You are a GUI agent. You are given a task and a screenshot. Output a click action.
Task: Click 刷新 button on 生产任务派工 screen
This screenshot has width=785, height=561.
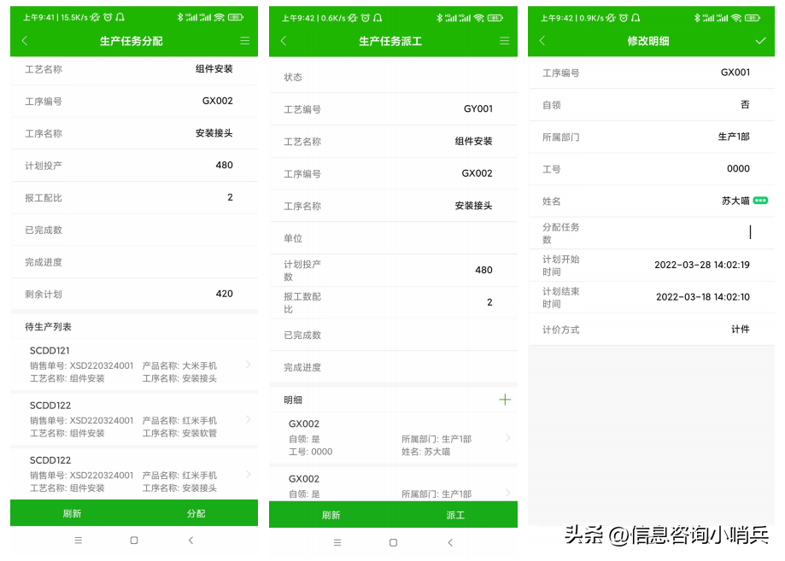pos(331,515)
